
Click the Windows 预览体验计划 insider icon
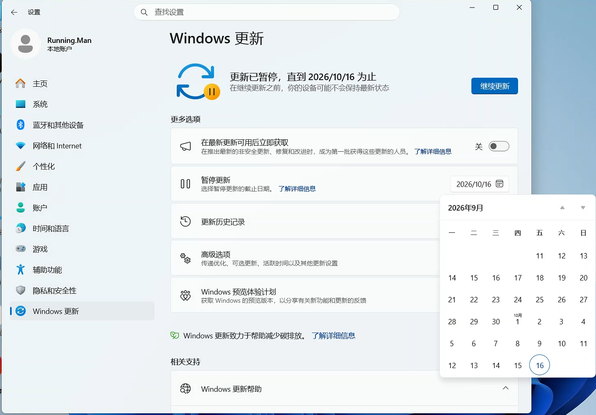tap(186, 296)
